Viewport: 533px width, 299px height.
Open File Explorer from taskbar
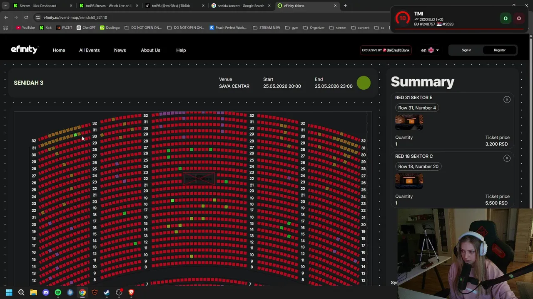point(33,292)
